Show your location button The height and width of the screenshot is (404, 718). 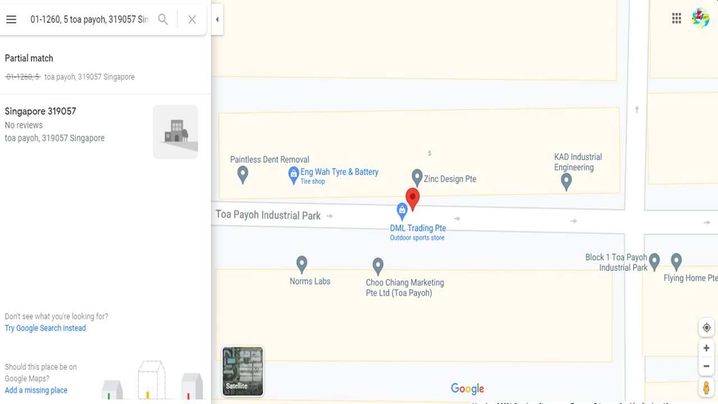click(706, 328)
